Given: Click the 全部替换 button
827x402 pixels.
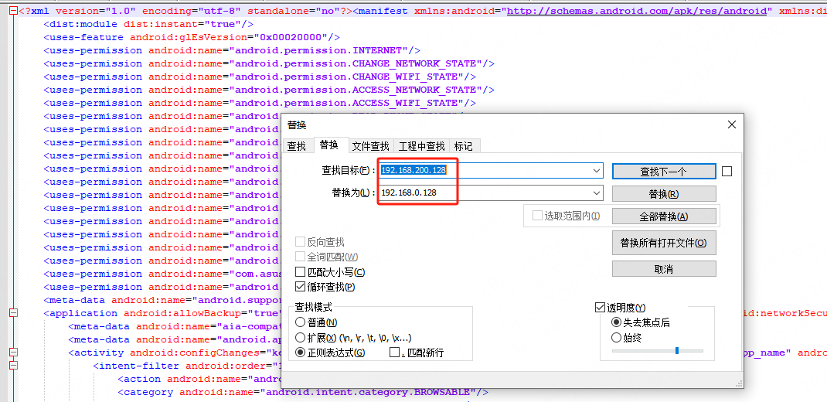Looking at the screenshot, I should tap(664, 216).
